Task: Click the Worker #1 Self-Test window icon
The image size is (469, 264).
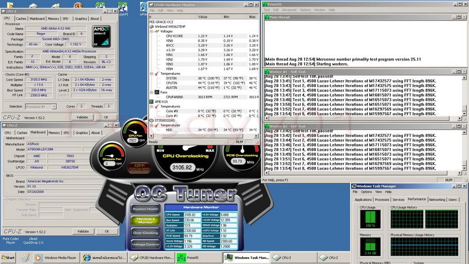Action: 267,72
